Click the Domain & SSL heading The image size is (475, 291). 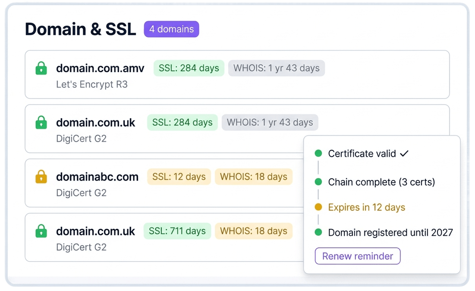[x=81, y=29]
